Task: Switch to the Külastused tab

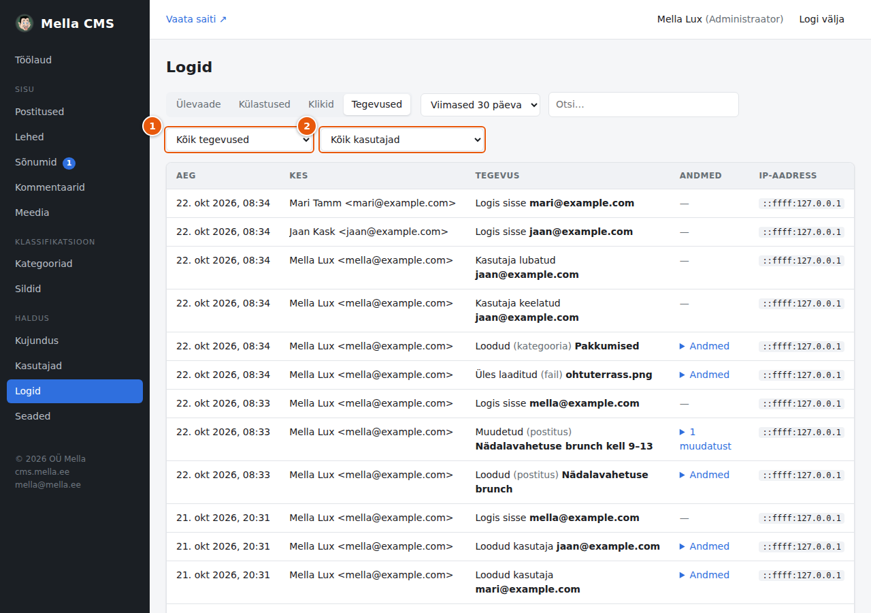Action: (x=265, y=104)
